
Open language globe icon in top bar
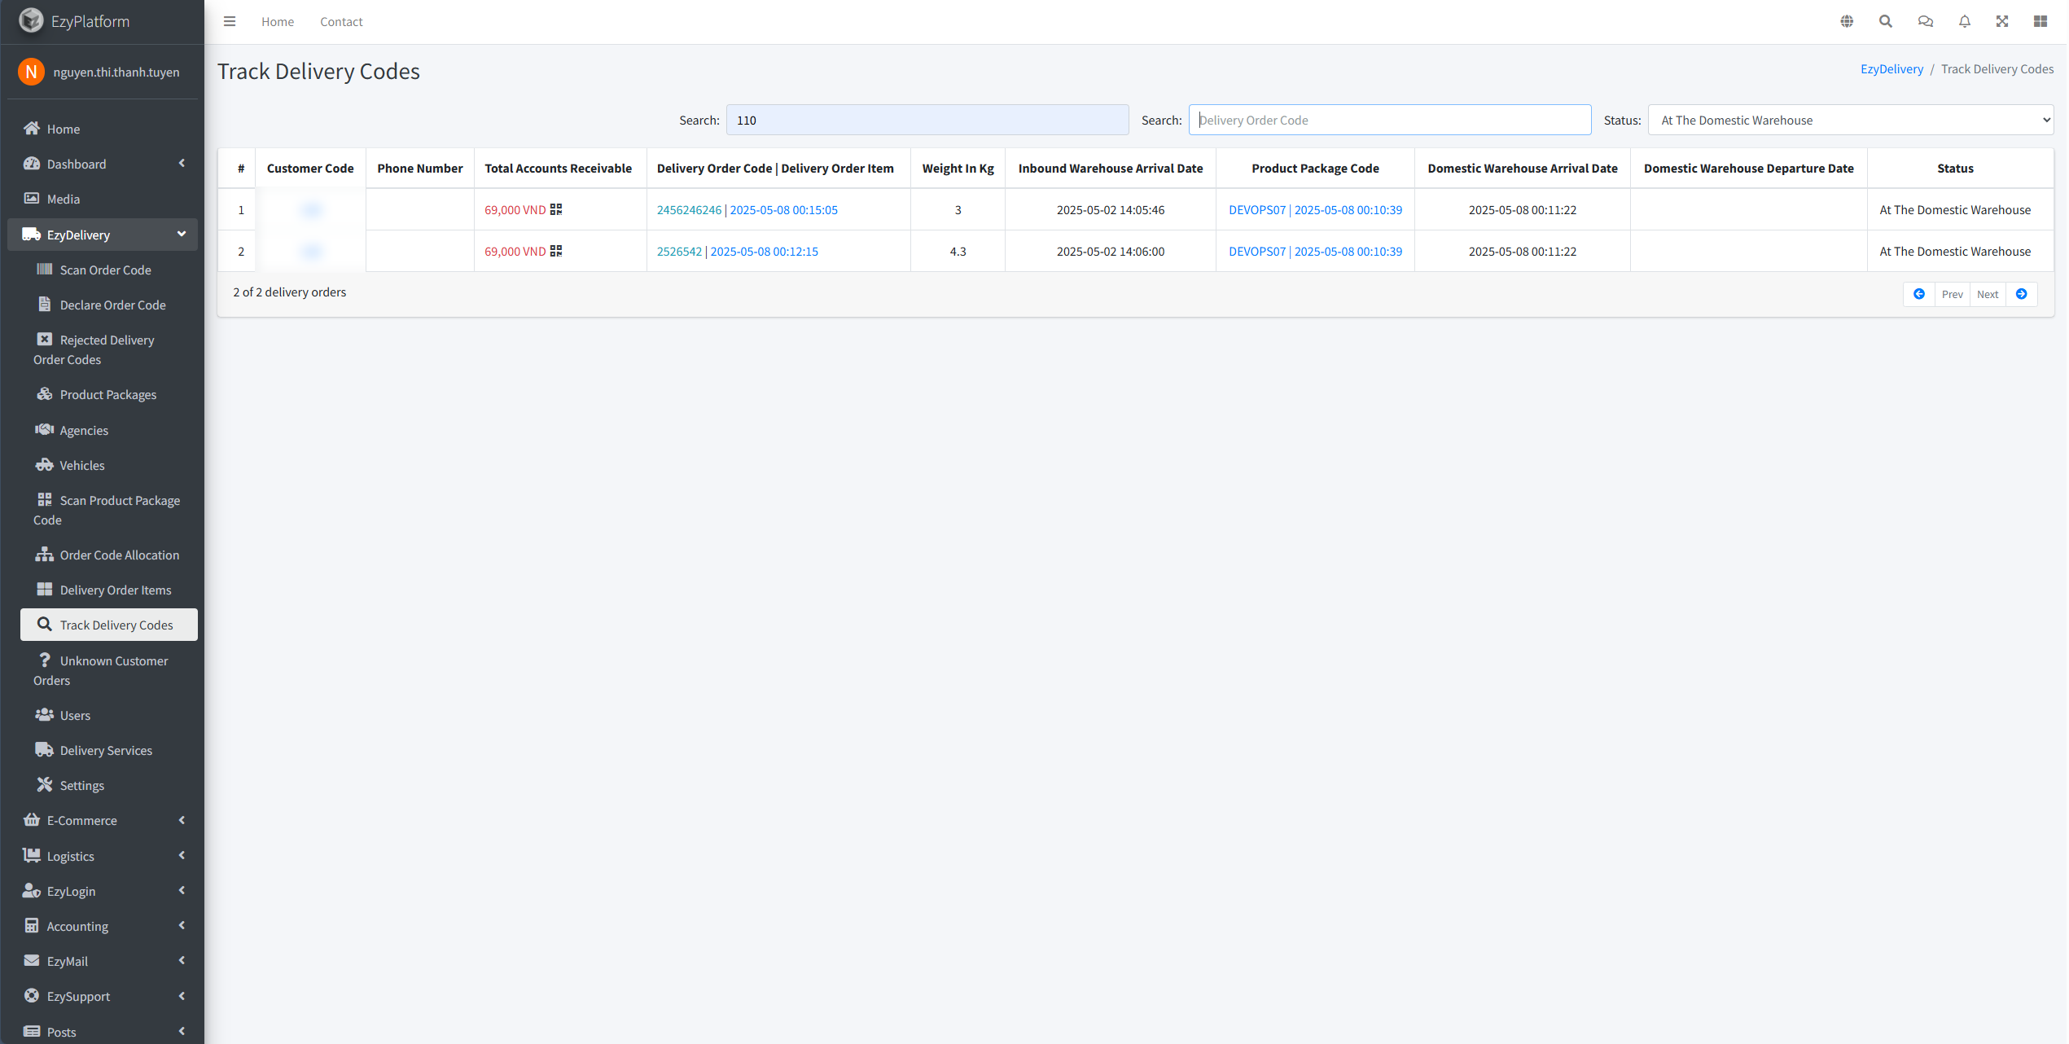[1847, 22]
